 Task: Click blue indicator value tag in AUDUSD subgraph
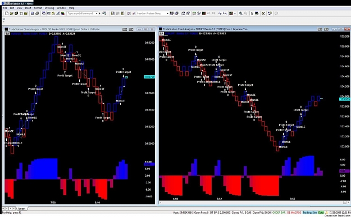(x=149, y=164)
